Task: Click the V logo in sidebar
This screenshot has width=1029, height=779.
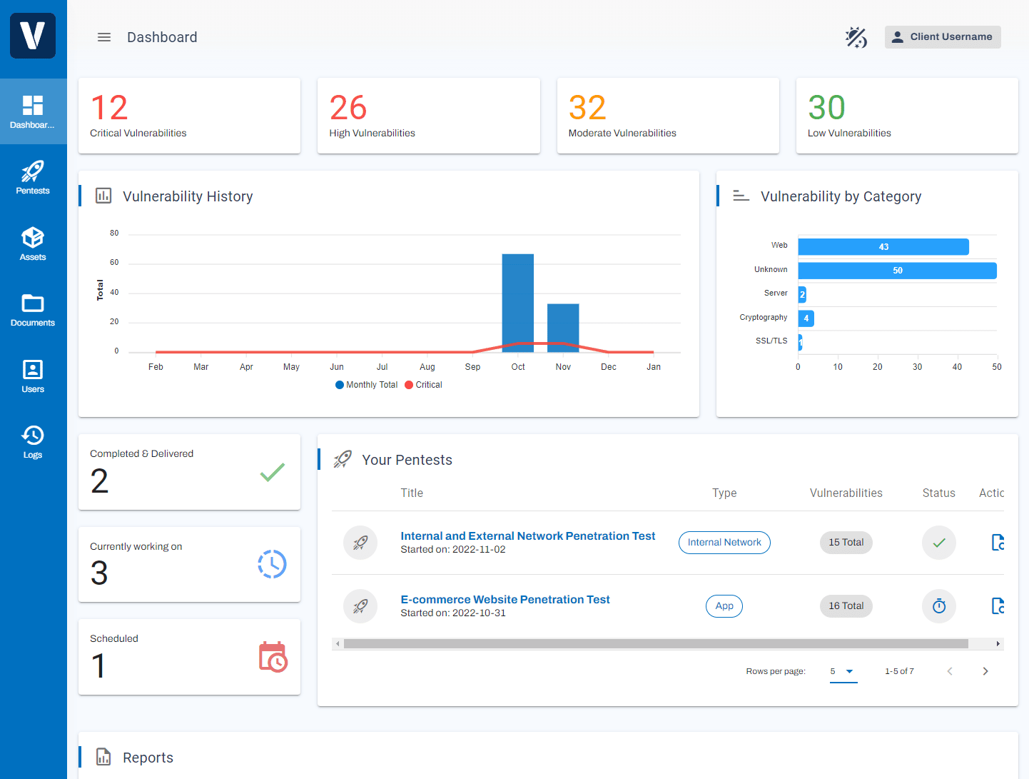Action: click(33, 36)
